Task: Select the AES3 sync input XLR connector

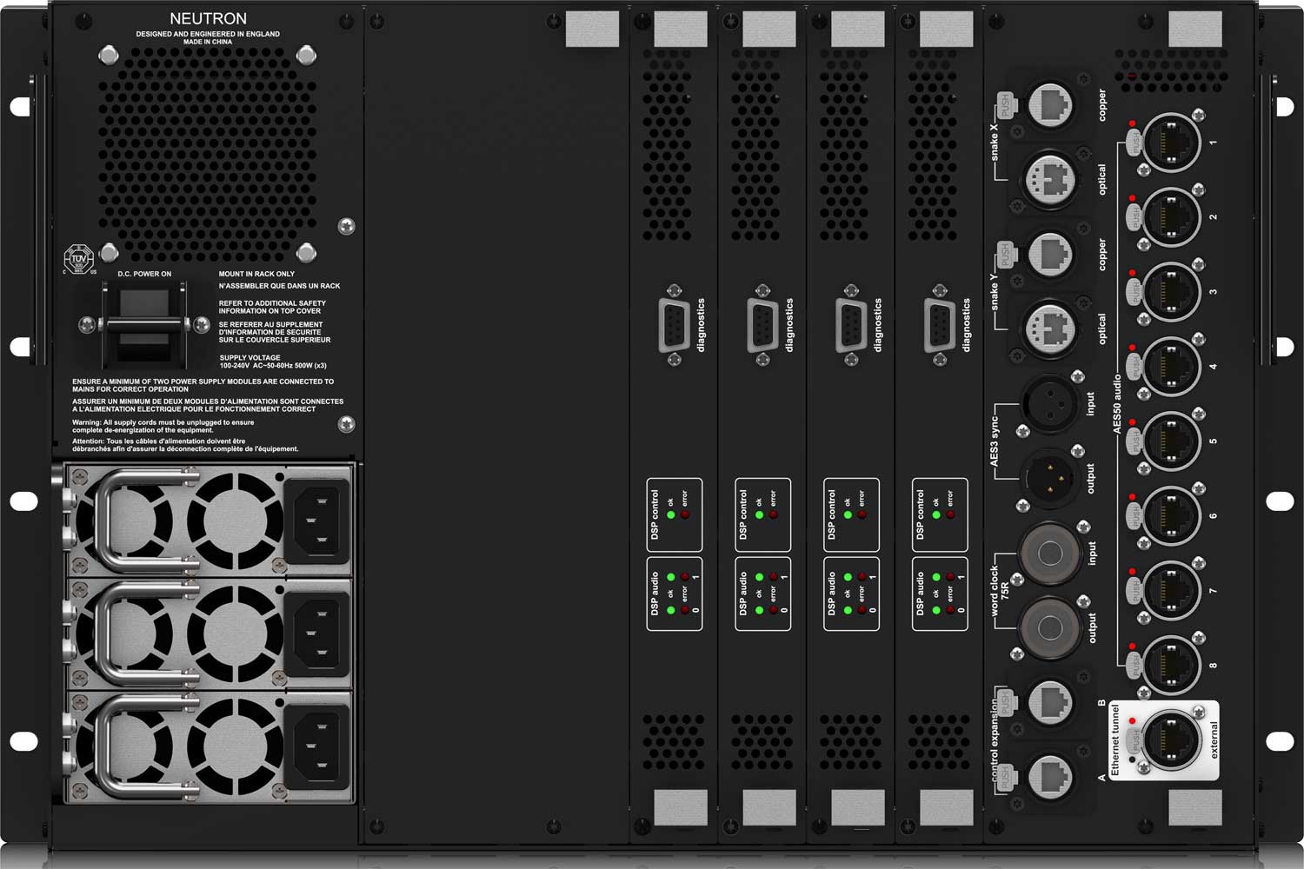Action: [x=1050, y=402]
